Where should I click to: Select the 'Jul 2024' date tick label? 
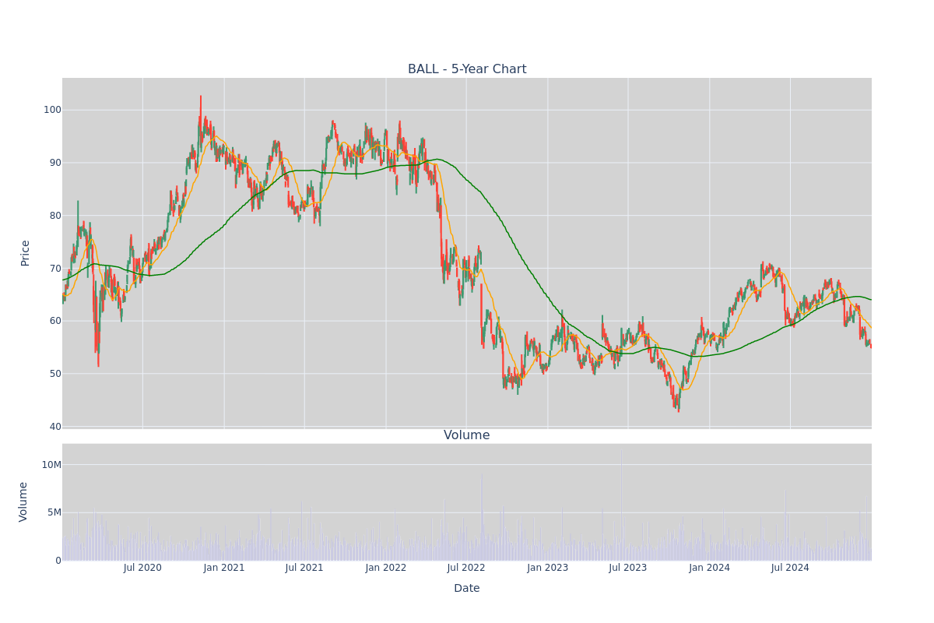[x=790, y=568]
